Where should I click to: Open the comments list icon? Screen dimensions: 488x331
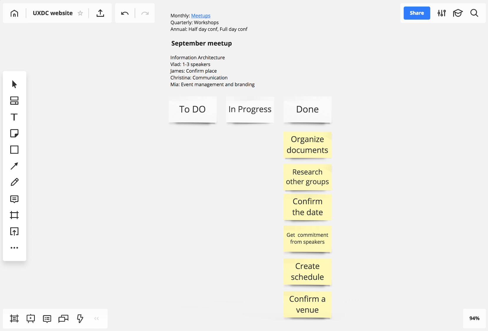pyautogui.click(x=47, y=318)
